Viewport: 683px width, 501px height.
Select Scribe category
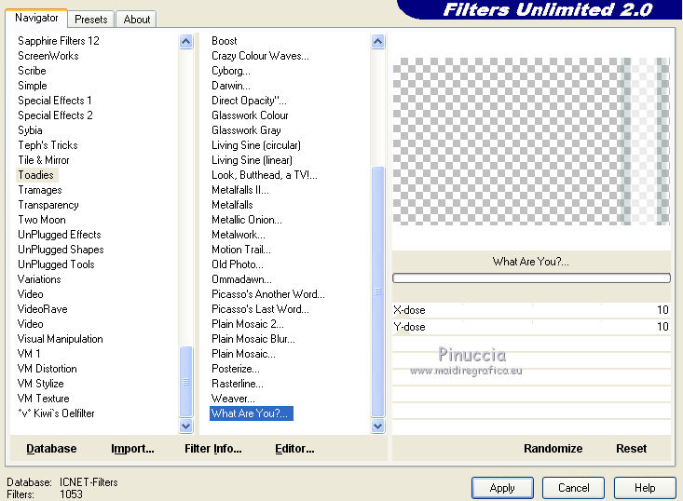(32, 71)
